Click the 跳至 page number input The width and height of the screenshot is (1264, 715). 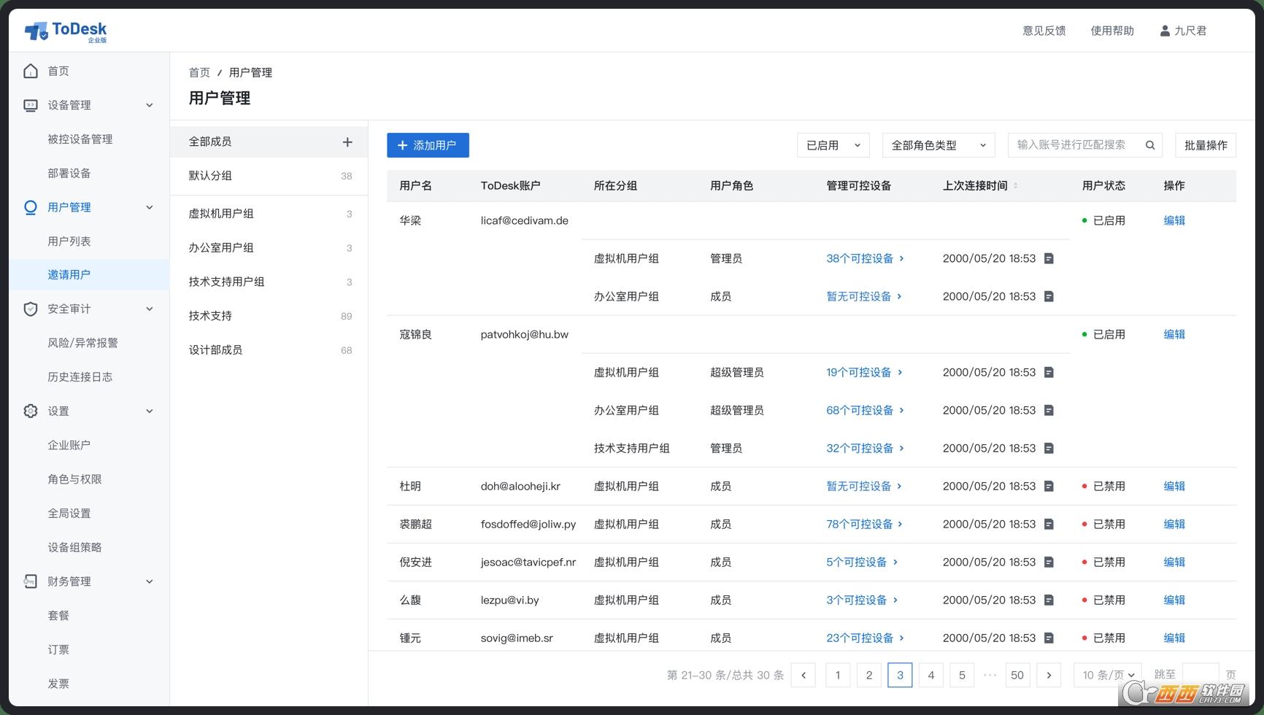(x=1201, y=675)
